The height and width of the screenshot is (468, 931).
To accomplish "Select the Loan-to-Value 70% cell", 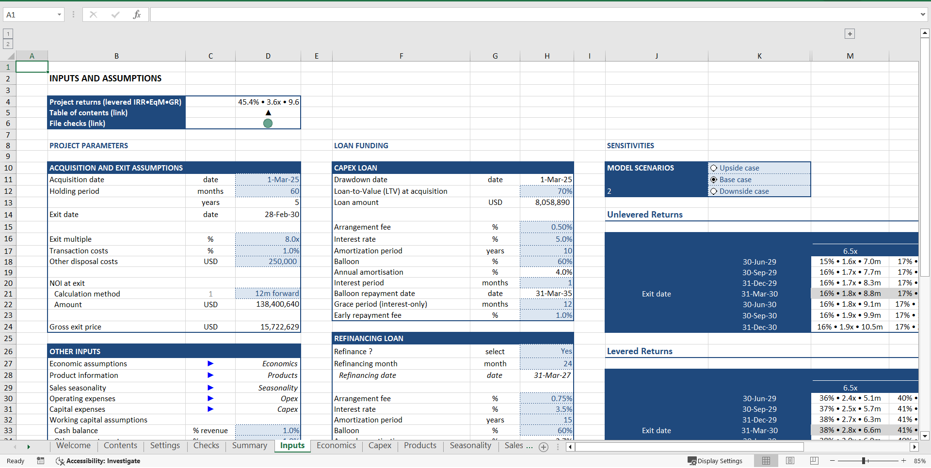I will click(546, 191).
